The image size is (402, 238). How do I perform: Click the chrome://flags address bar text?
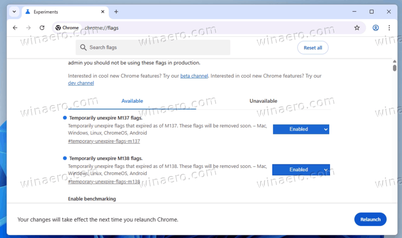click(x=102, y=28)
